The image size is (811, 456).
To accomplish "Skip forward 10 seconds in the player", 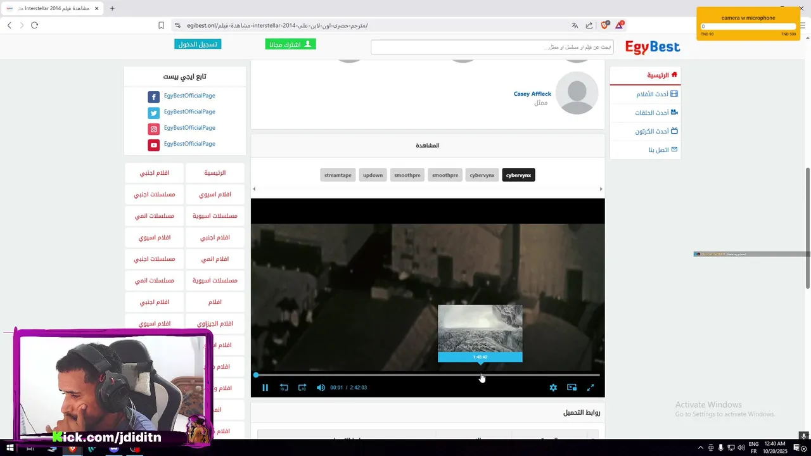I will click(x=302, y=388).
